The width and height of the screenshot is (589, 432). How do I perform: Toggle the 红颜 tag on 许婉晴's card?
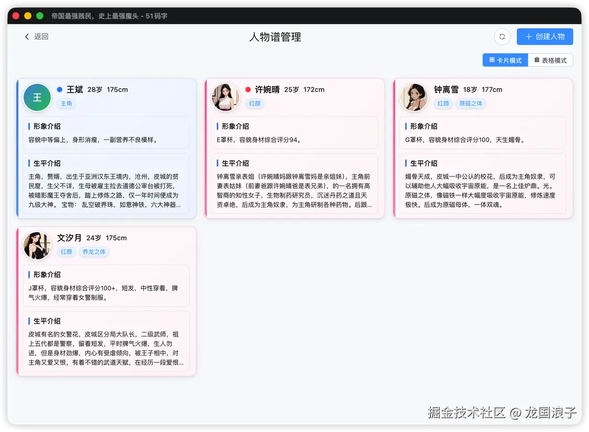coord(255,103)
